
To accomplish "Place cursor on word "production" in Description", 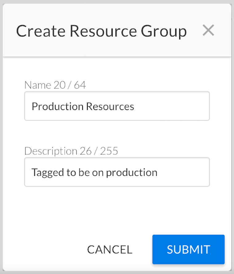I will click(131, 172).
